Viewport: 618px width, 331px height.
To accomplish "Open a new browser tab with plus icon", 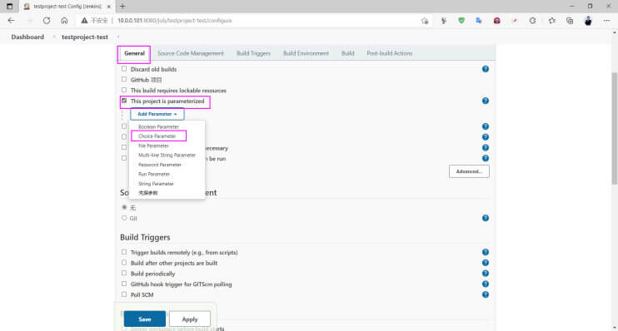I will point(122,7).
